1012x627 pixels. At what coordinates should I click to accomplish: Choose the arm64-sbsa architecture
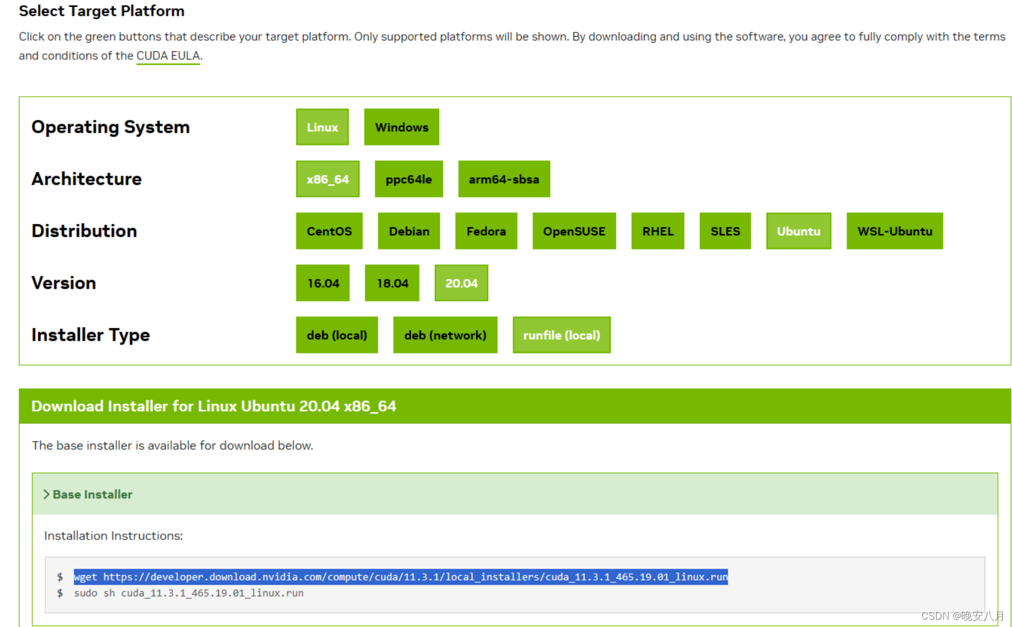coord(504,179)
